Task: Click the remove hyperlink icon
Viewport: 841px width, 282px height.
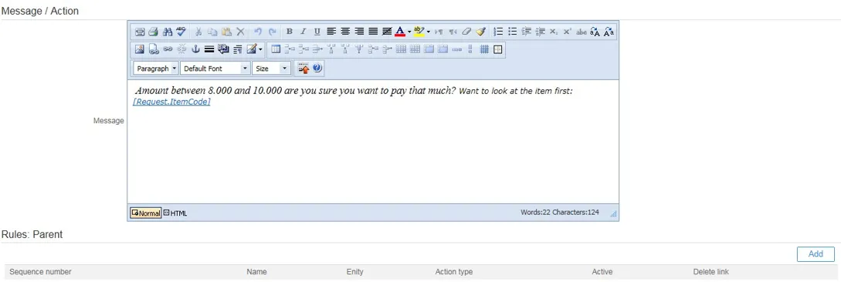Action: pos(181,49)
